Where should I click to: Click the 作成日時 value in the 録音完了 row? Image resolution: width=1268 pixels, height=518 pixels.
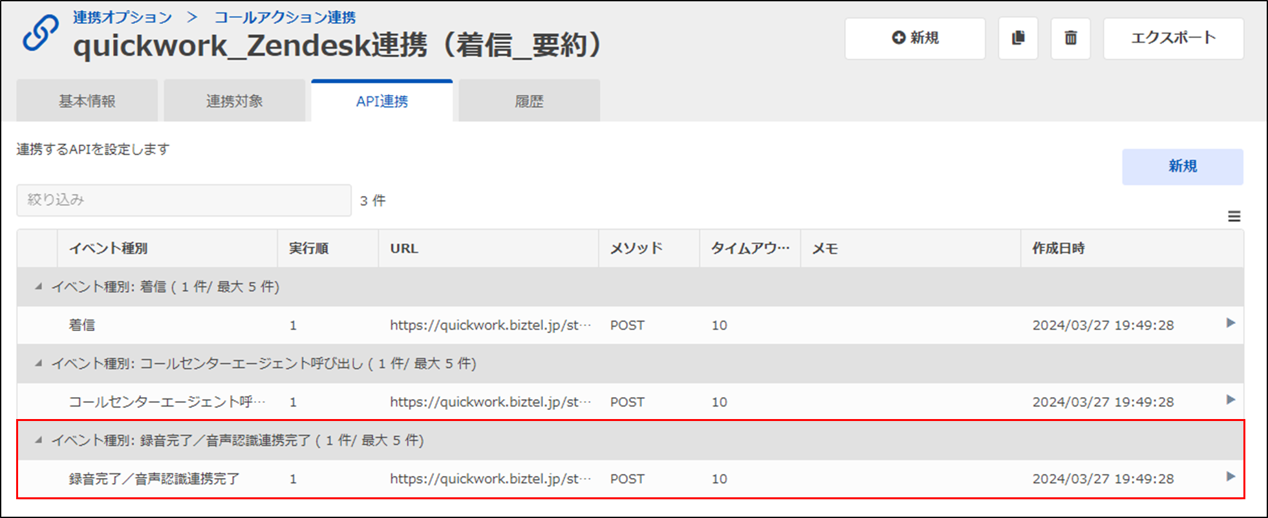[1103, 479]
